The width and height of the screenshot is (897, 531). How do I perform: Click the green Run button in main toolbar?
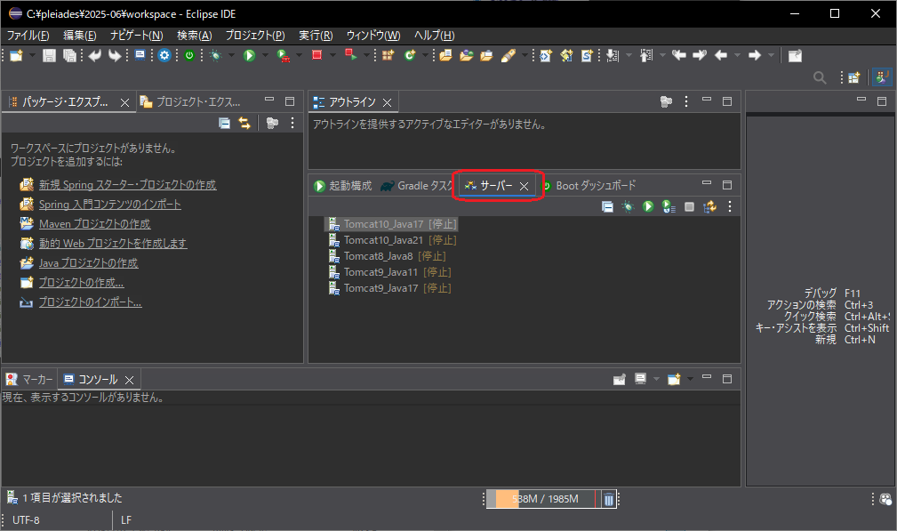[x=250, y=55]
